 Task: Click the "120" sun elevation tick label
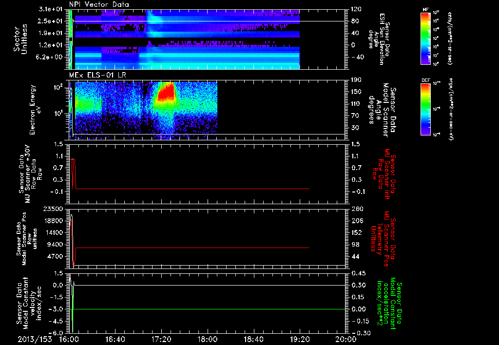click(x=356, y=9)
